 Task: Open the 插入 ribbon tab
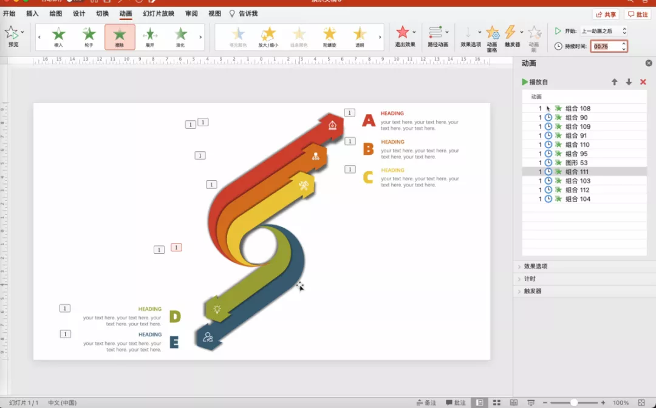tap(32, 13)
